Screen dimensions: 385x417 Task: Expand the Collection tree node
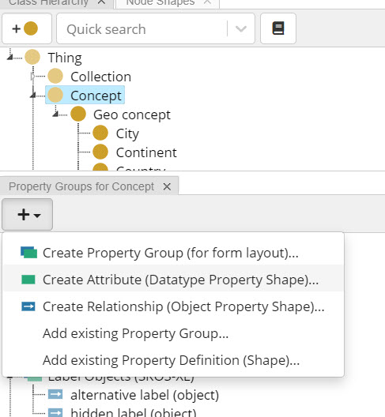(32, 77)
